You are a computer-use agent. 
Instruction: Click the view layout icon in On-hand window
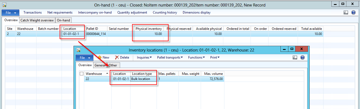click(x=346, y=12)
